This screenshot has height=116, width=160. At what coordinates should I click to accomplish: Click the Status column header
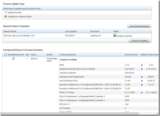[116, 31]
